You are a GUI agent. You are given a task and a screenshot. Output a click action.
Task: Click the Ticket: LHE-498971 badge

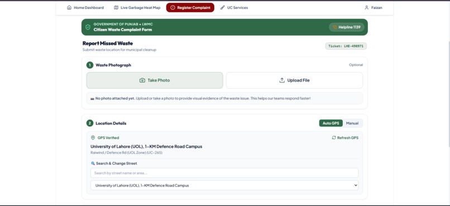click(x=346, y=46)
